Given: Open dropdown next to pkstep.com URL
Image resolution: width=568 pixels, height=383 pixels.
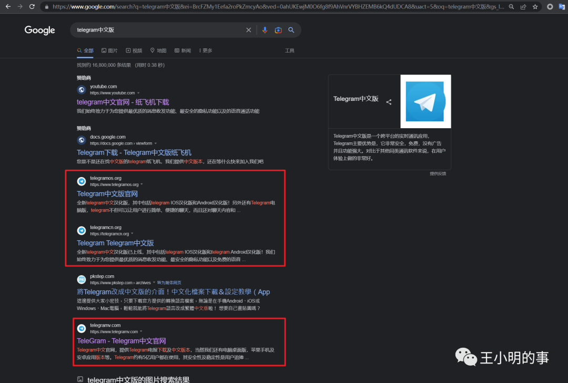Looking at the screenshot, I should (x=154, y=283).
